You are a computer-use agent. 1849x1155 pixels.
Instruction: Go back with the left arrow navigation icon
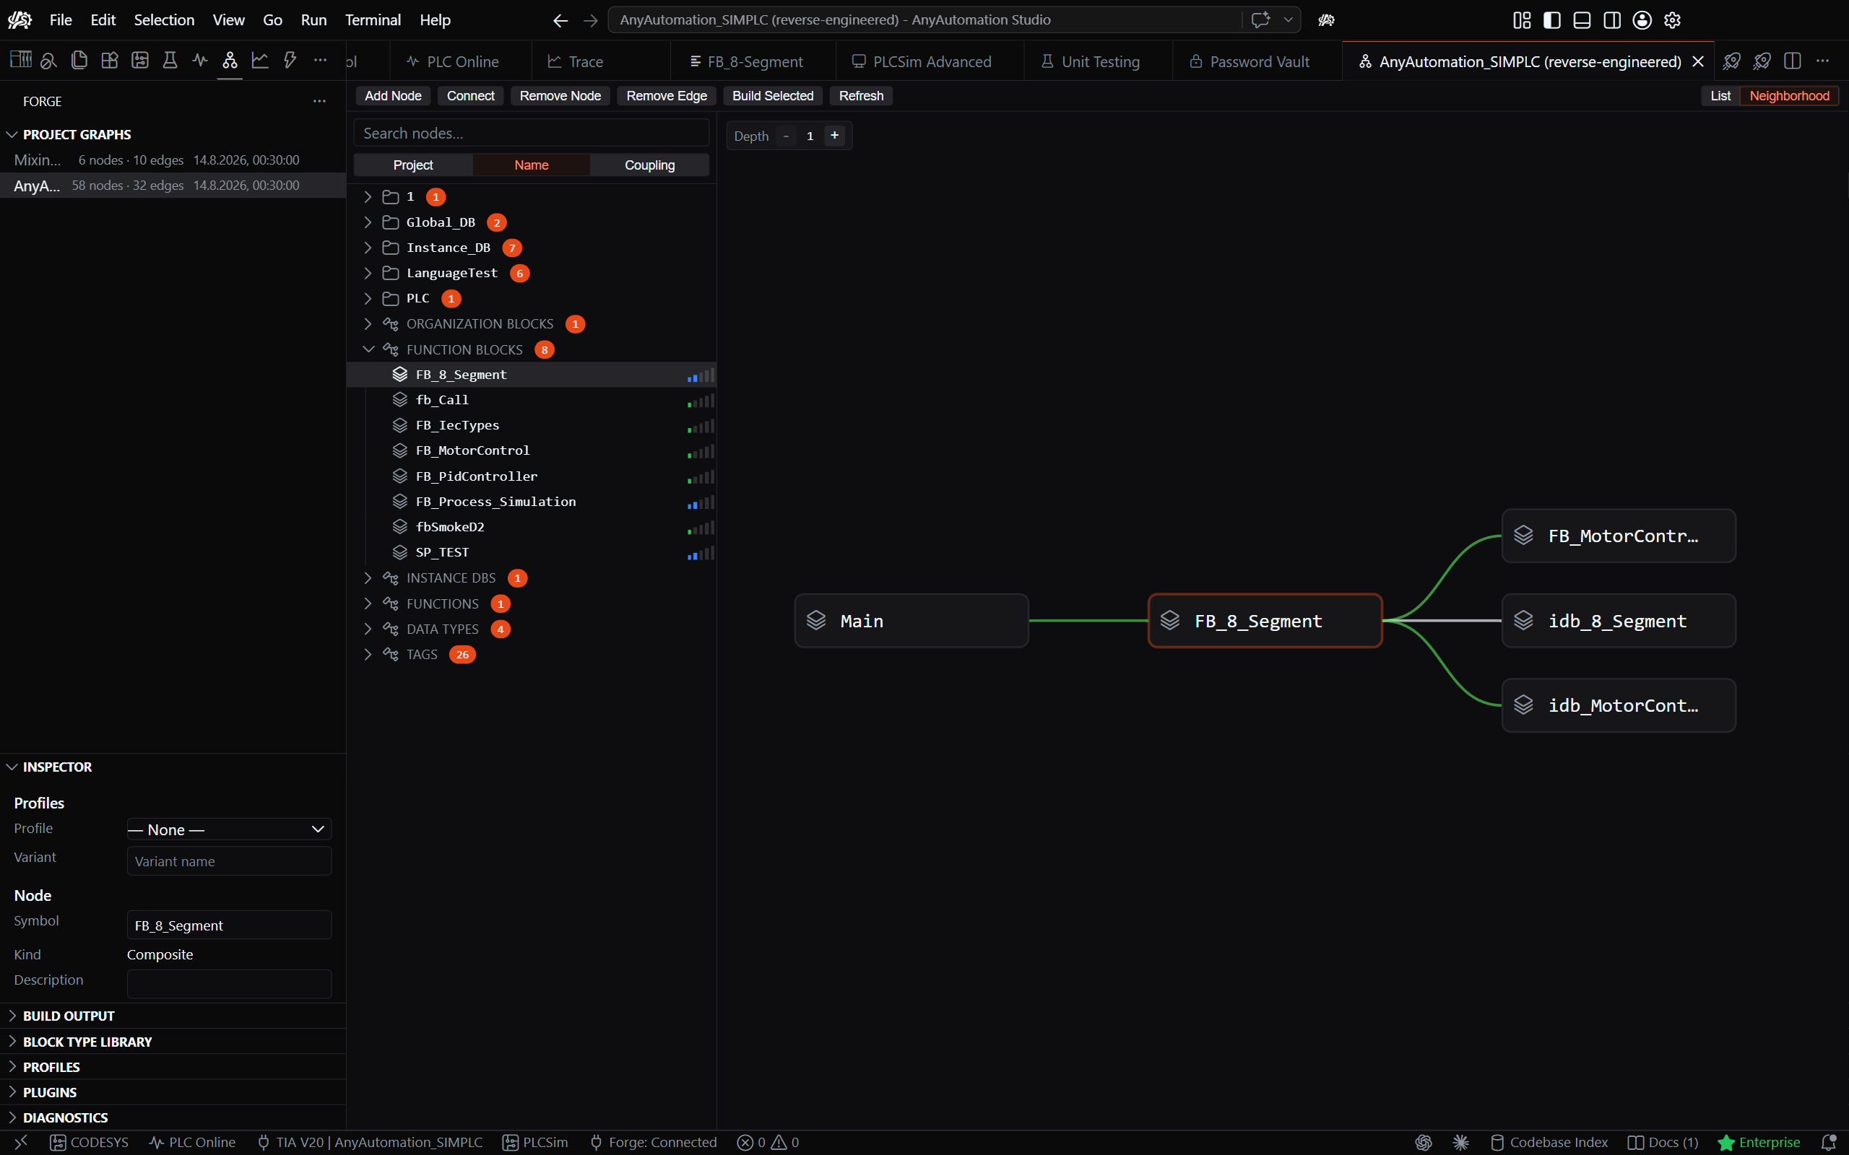[x=560, y=20]
